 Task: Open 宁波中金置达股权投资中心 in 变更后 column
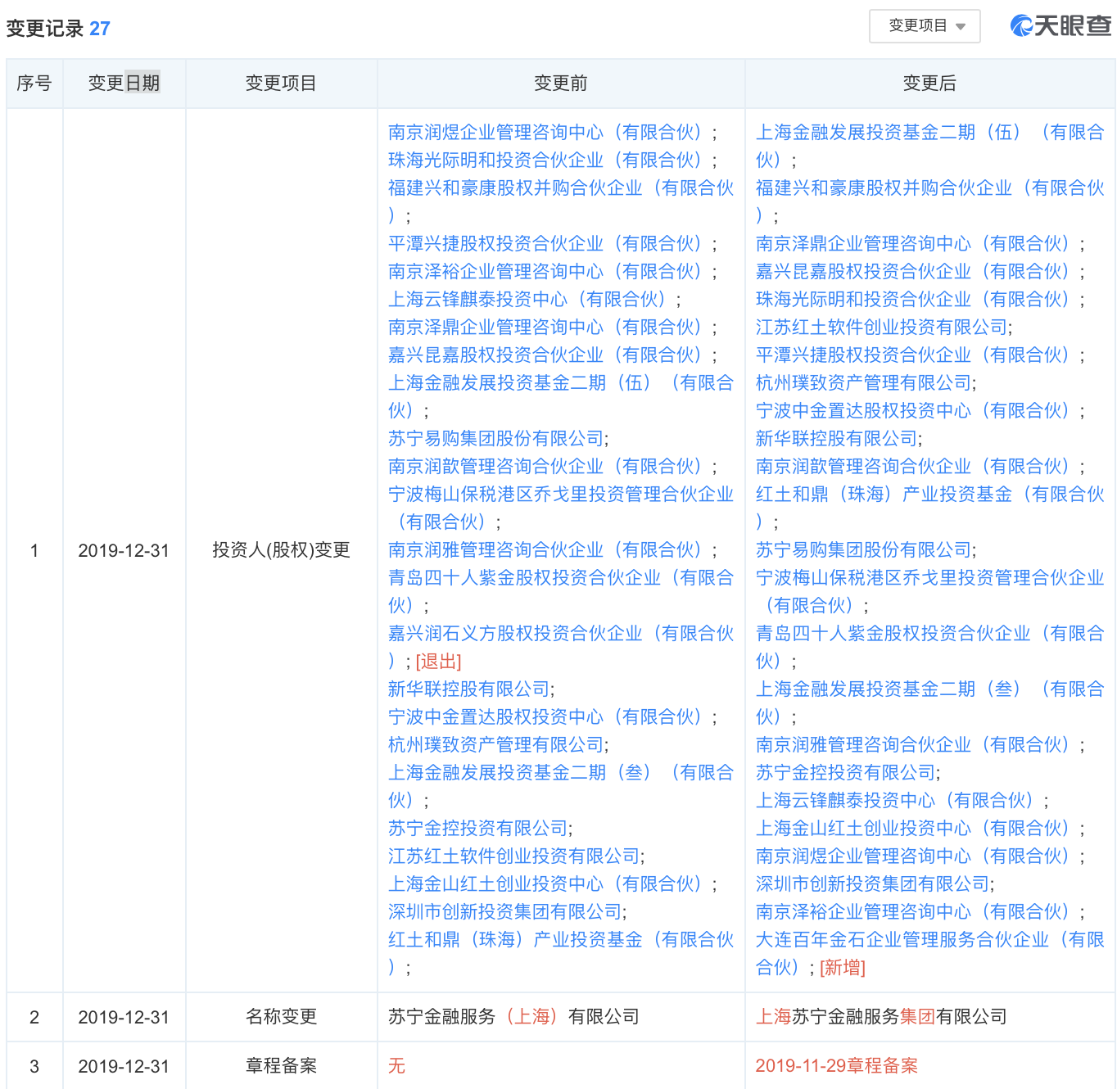pyautogui.click(x=917, y=411)
